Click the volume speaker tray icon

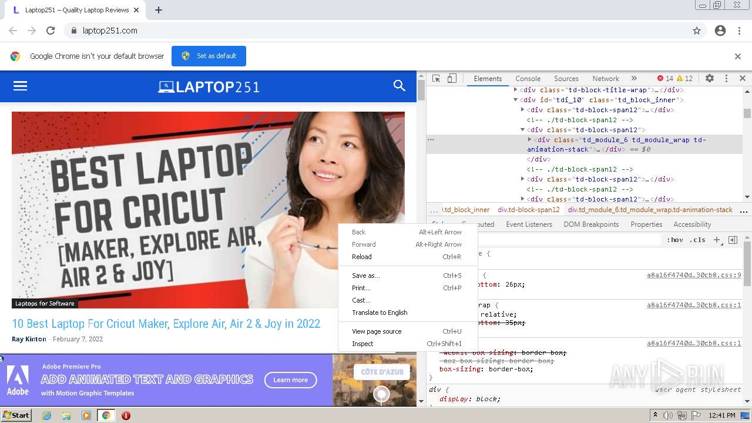coord(669,415)
